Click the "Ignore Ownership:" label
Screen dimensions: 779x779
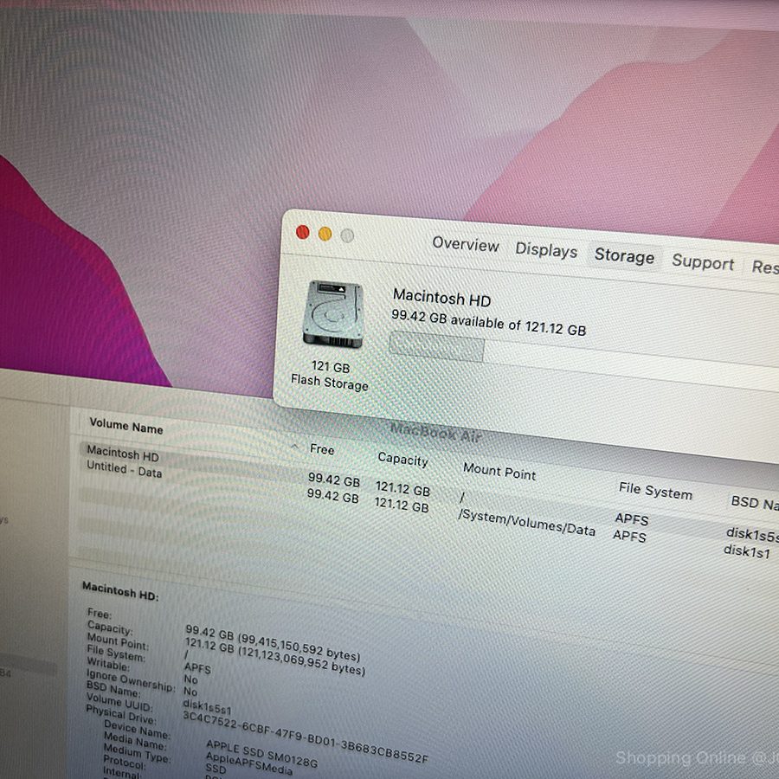pos(132,681)
